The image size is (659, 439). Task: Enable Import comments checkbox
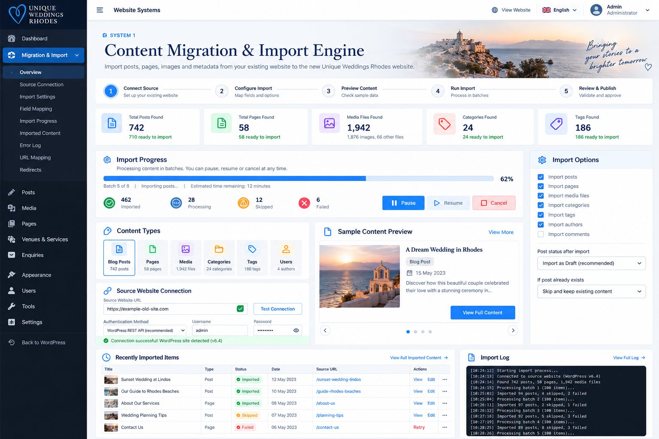point(541,234)
